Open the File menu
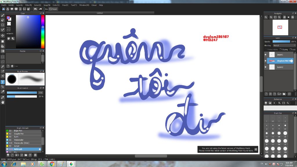 coord(4,5)
